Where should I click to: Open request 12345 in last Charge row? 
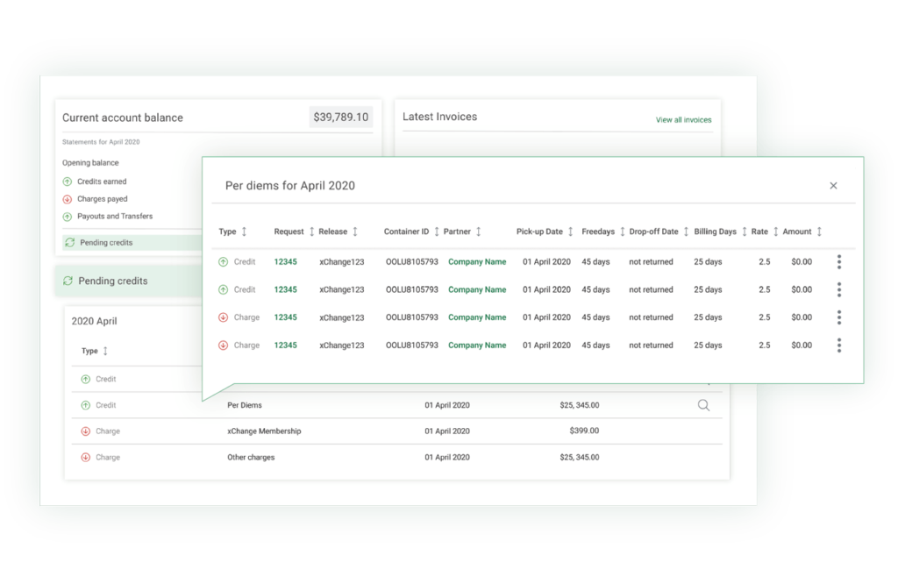coord(285,345)
